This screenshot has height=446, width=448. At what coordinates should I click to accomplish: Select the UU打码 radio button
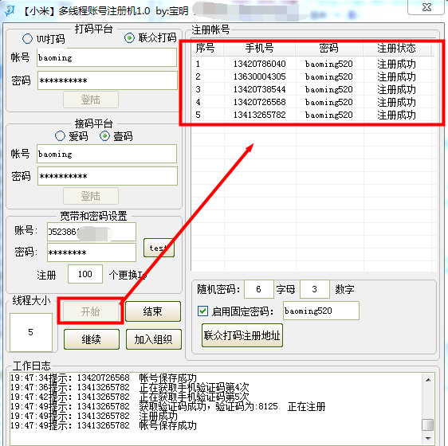tap(27, 39)
